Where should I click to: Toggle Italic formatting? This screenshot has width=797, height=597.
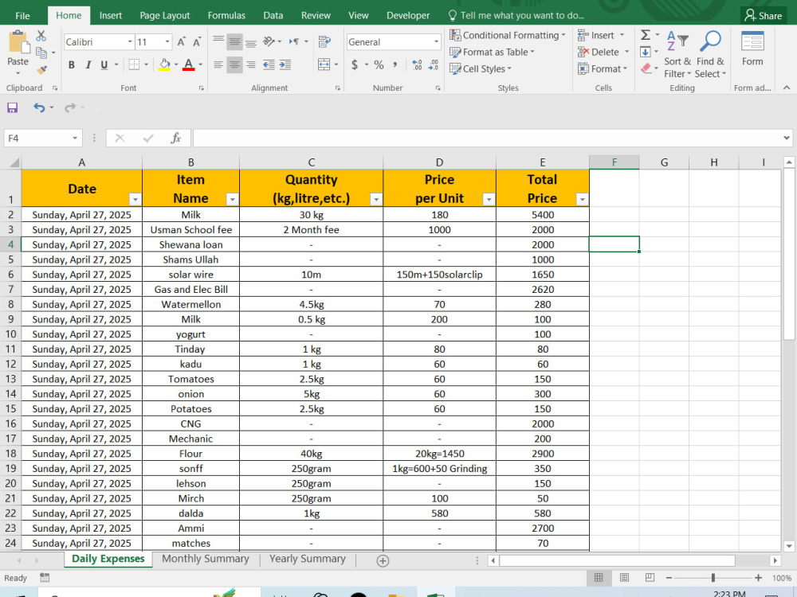coord(88,64)
